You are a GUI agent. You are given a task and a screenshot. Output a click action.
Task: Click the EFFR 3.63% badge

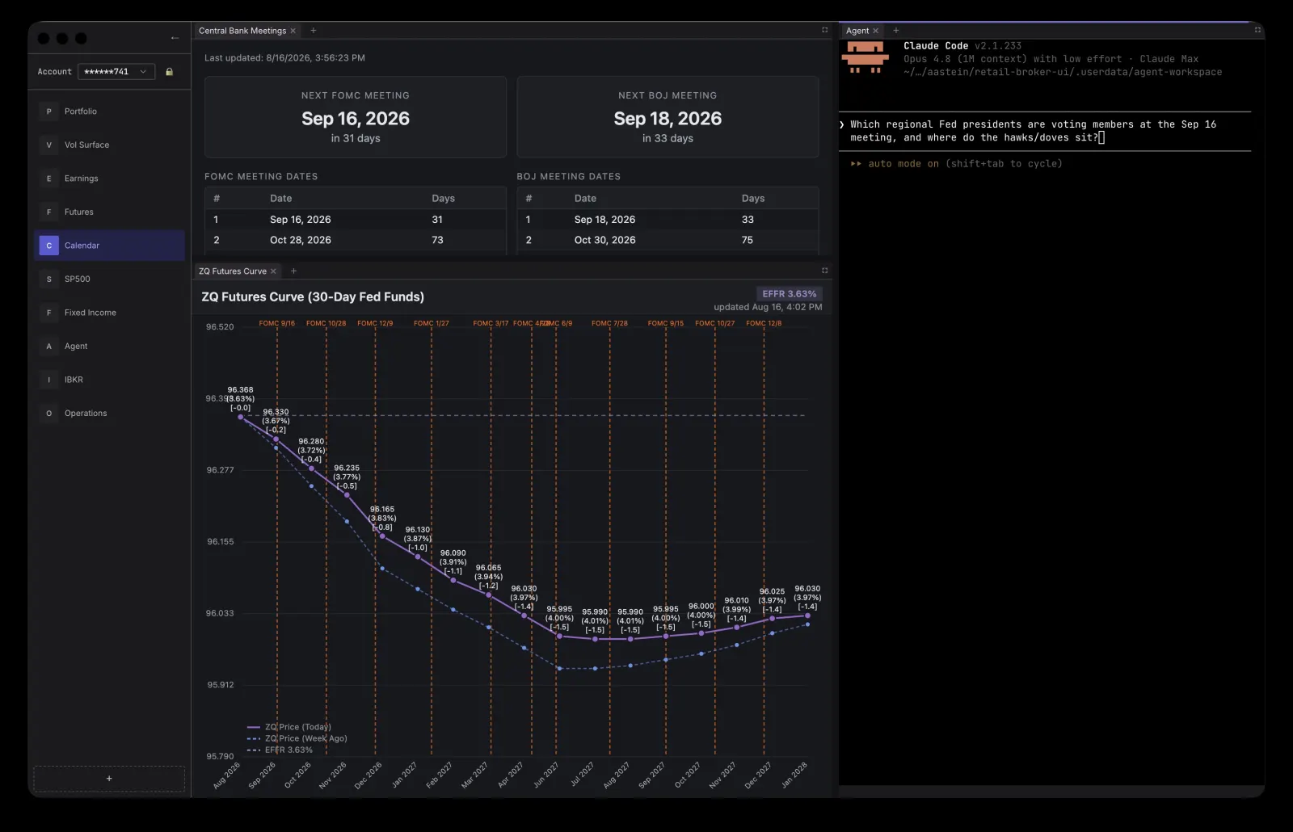[789, 294]
